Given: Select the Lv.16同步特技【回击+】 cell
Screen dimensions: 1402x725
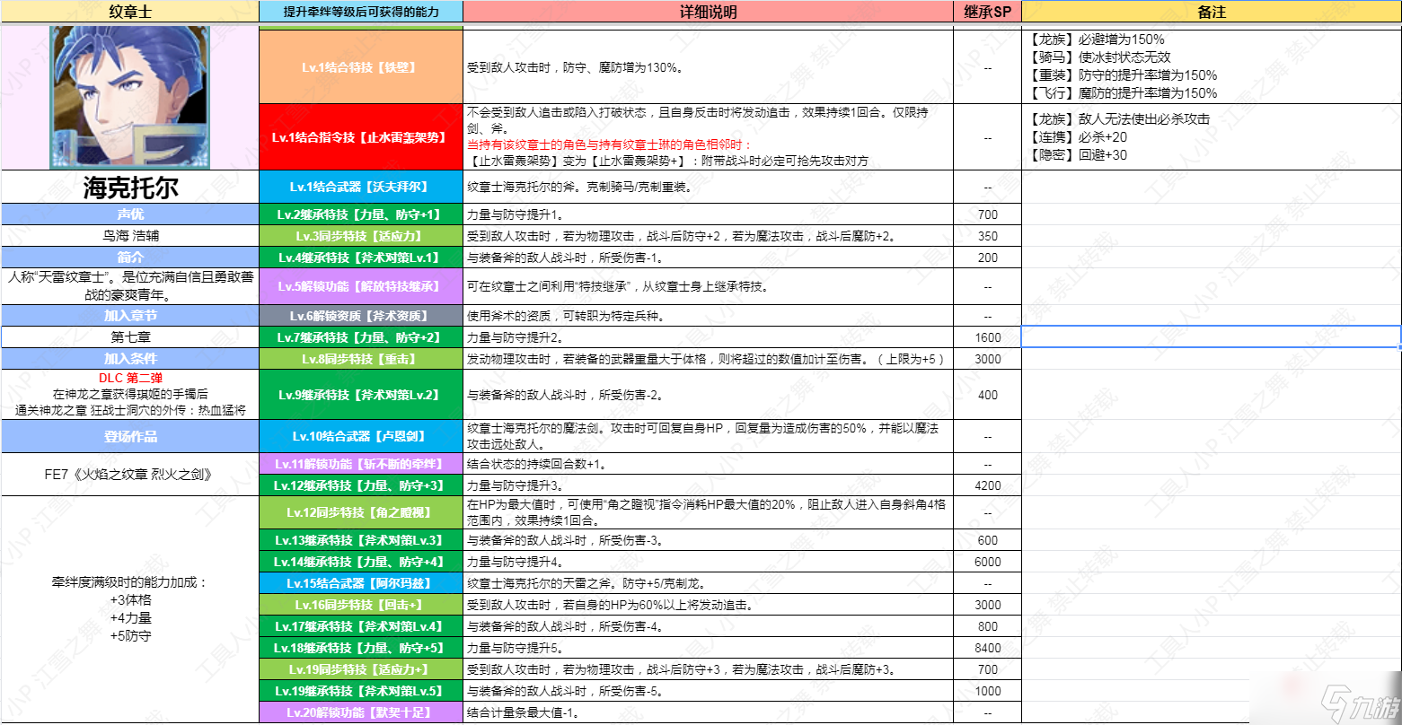Looking at the screenshot, I should (361, 605).
